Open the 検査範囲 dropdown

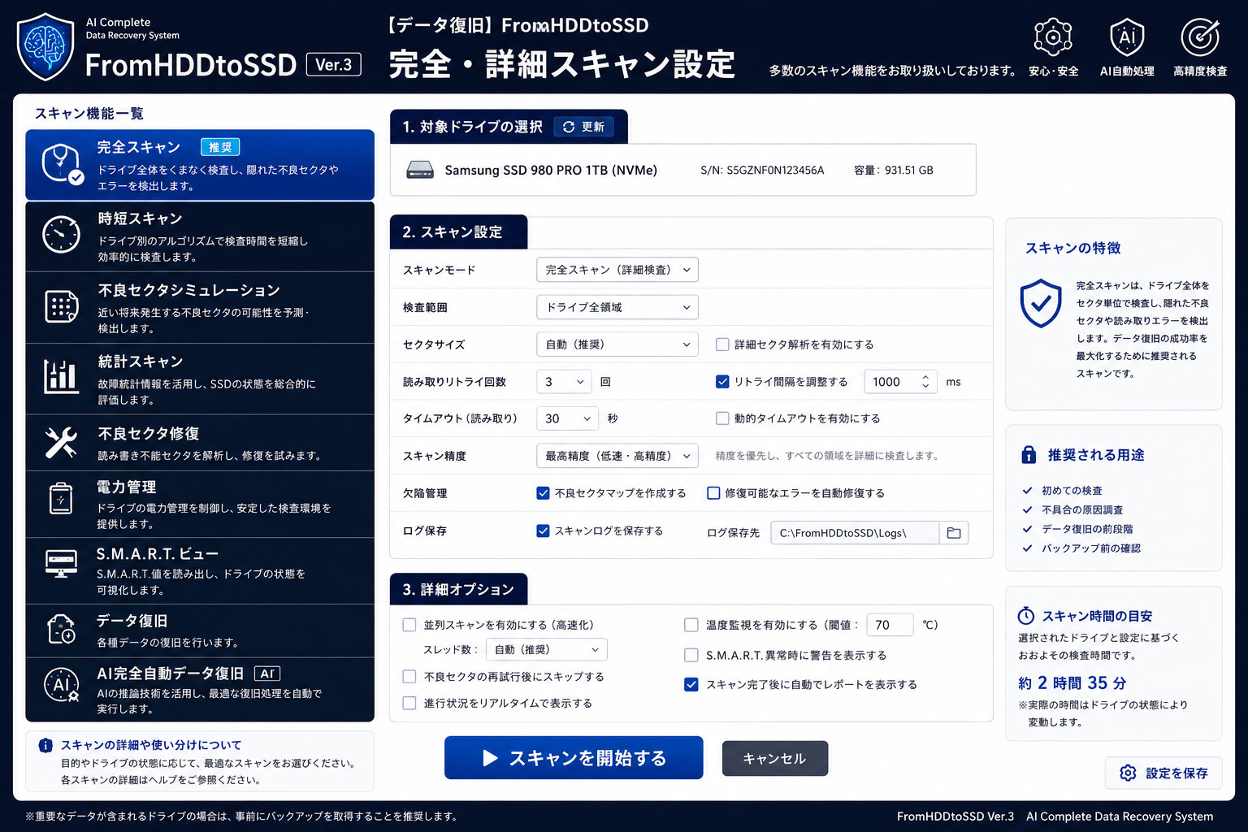[617, 307]
